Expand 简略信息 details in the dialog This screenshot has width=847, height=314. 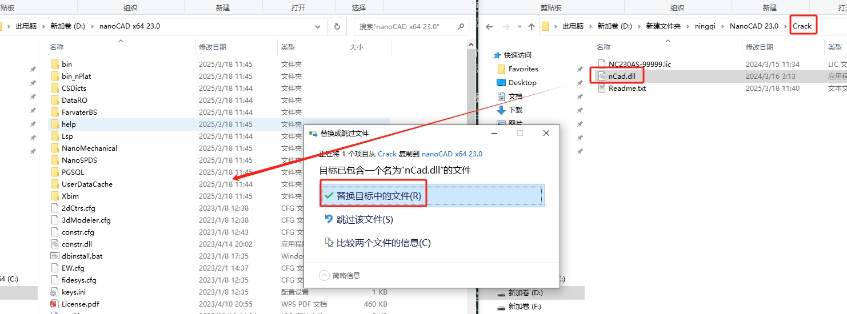(339, 275)
